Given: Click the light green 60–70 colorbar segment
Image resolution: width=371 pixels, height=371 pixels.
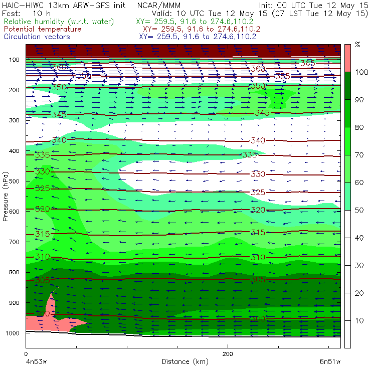Looking at the screenshot, I should (x=347, y=168).
